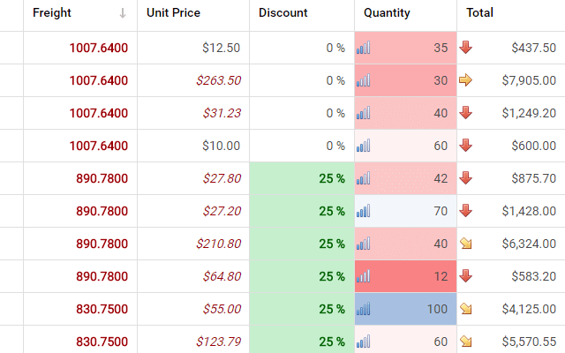The width and height of the screenshot is (565, 353).
Task: Click the Freight sort descending arrow
Action: point(123,13)
